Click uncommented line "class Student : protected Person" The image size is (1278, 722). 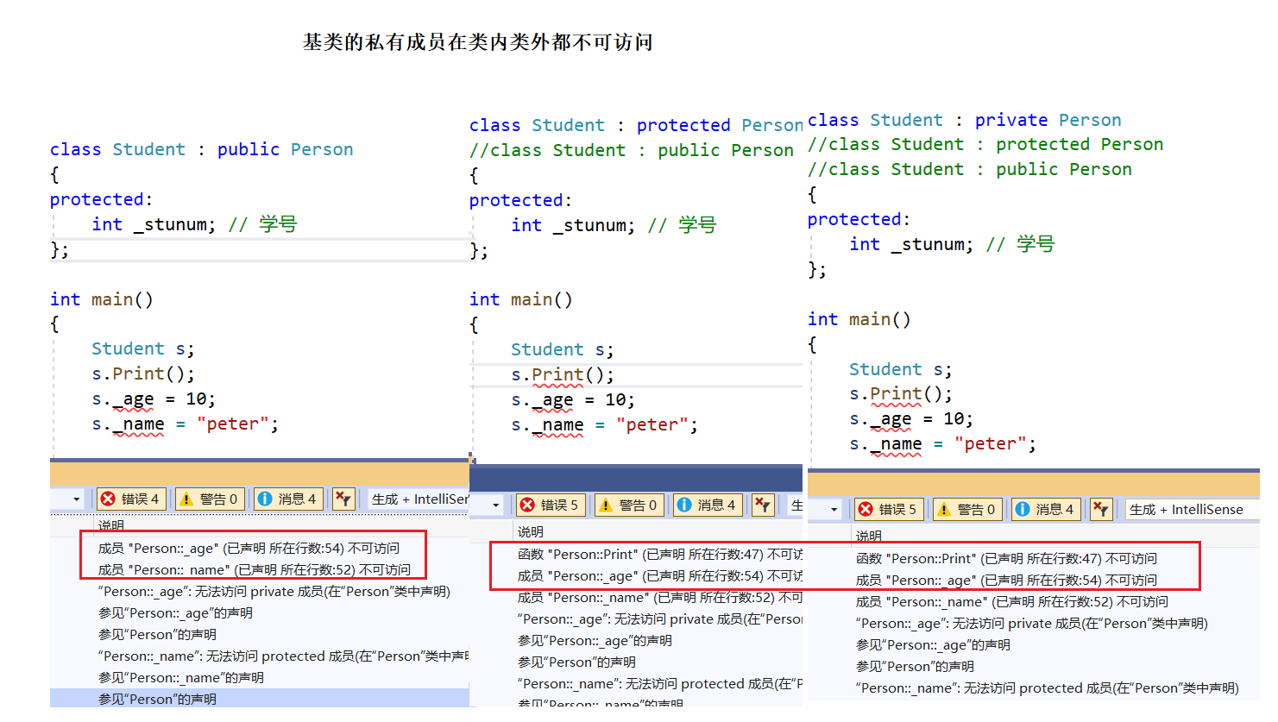[x=636, y=125]
